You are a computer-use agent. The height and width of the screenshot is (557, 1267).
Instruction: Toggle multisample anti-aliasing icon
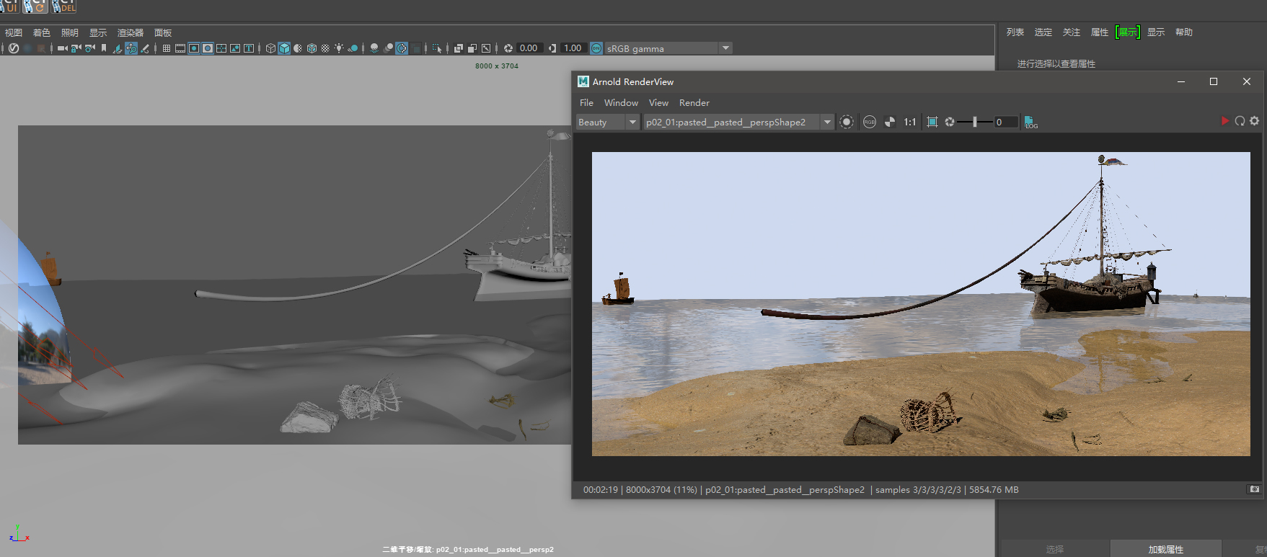[402, 48]
